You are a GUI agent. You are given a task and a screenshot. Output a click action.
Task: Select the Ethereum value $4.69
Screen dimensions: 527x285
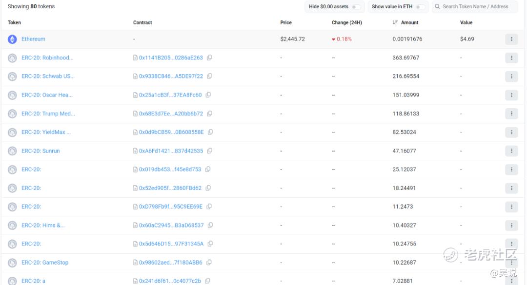pos(467,39)
